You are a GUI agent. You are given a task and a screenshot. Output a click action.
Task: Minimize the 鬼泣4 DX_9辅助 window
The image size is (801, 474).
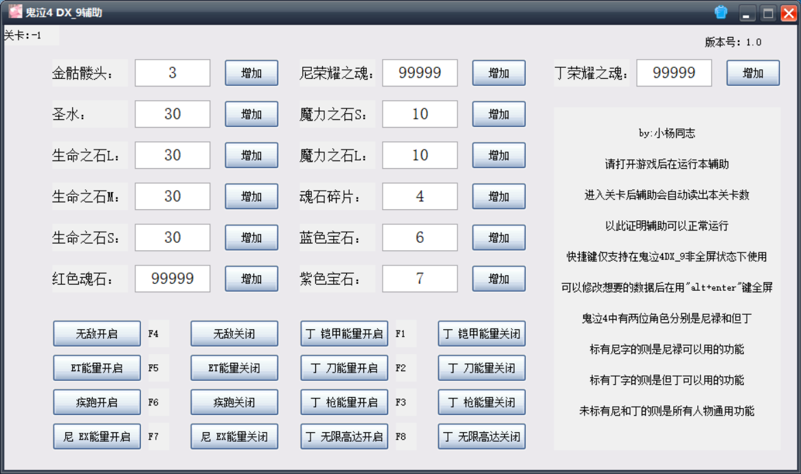coord(747,13)
